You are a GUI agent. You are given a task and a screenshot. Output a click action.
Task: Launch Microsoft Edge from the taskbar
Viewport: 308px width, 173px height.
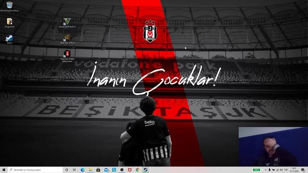coord(82,170)
